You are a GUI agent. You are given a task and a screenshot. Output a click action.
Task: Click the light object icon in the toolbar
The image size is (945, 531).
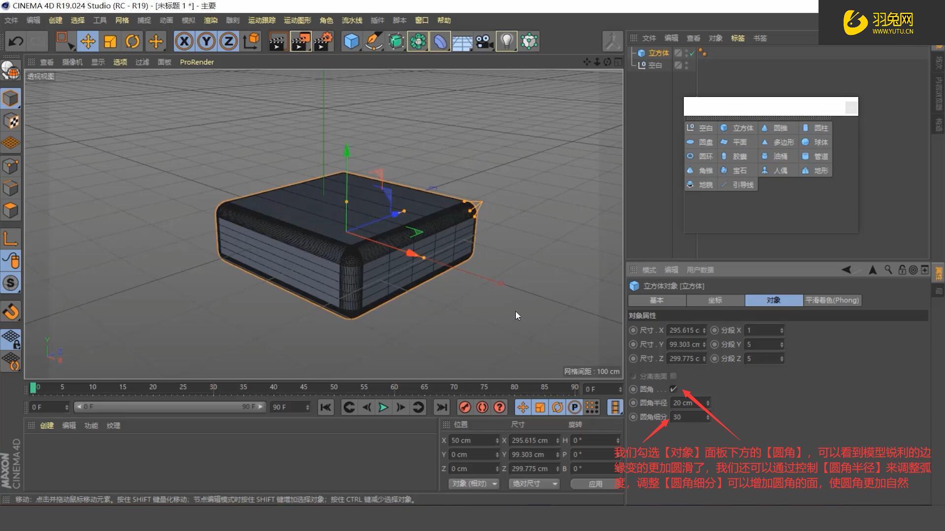coord(506,41)
